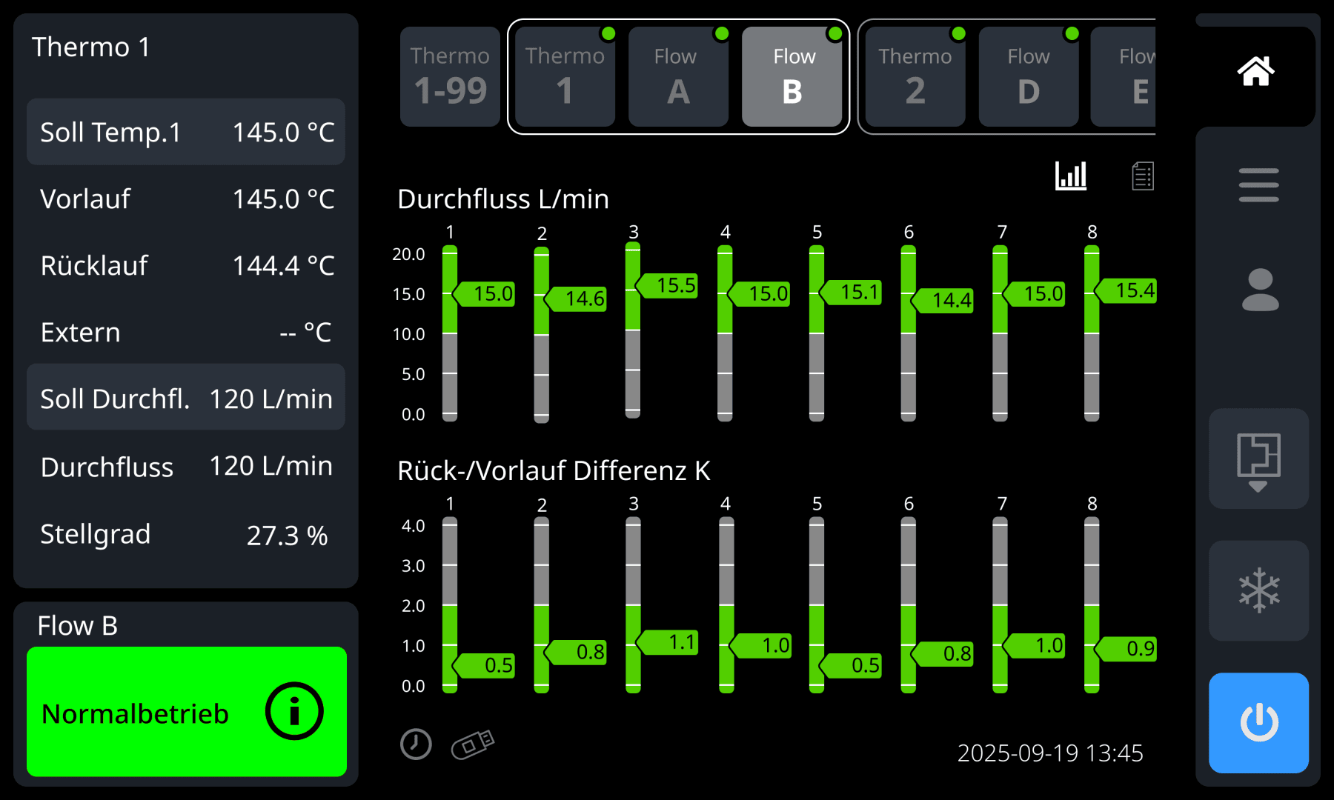Click the Normalbetrieb status button

[148, 712]
